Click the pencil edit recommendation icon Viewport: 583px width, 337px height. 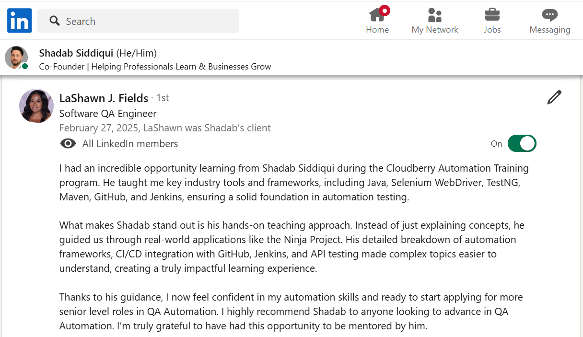pyautogui.click(x=554, y=97)
